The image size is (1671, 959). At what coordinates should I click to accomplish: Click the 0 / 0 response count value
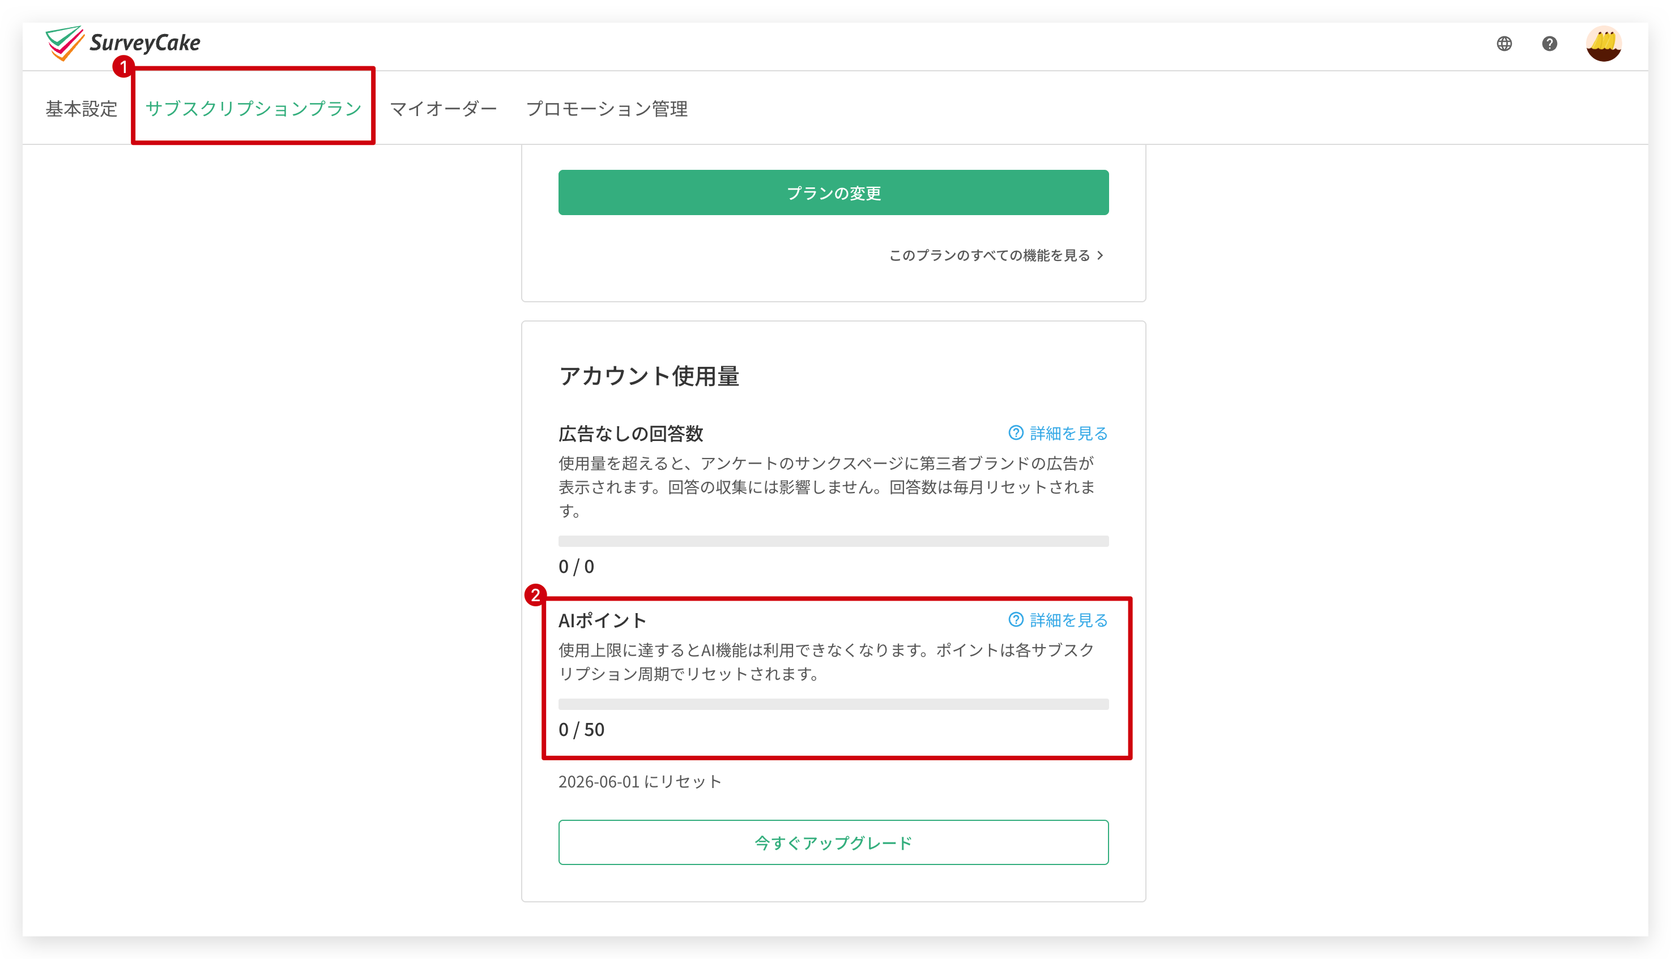pyautogui.click(x=576, y=567)
